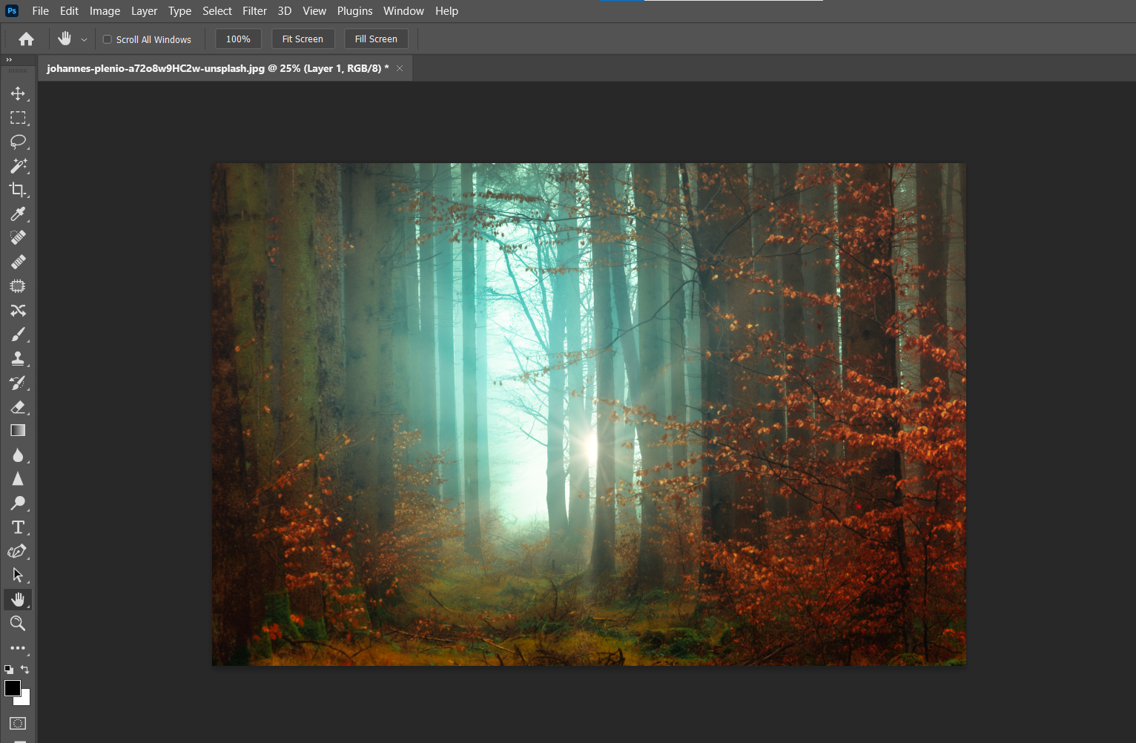Image resolution: width=1136 pixels, height=743 pixels.
Task: Select the Horizontal Type tool
Action: (x=18, y=527)
